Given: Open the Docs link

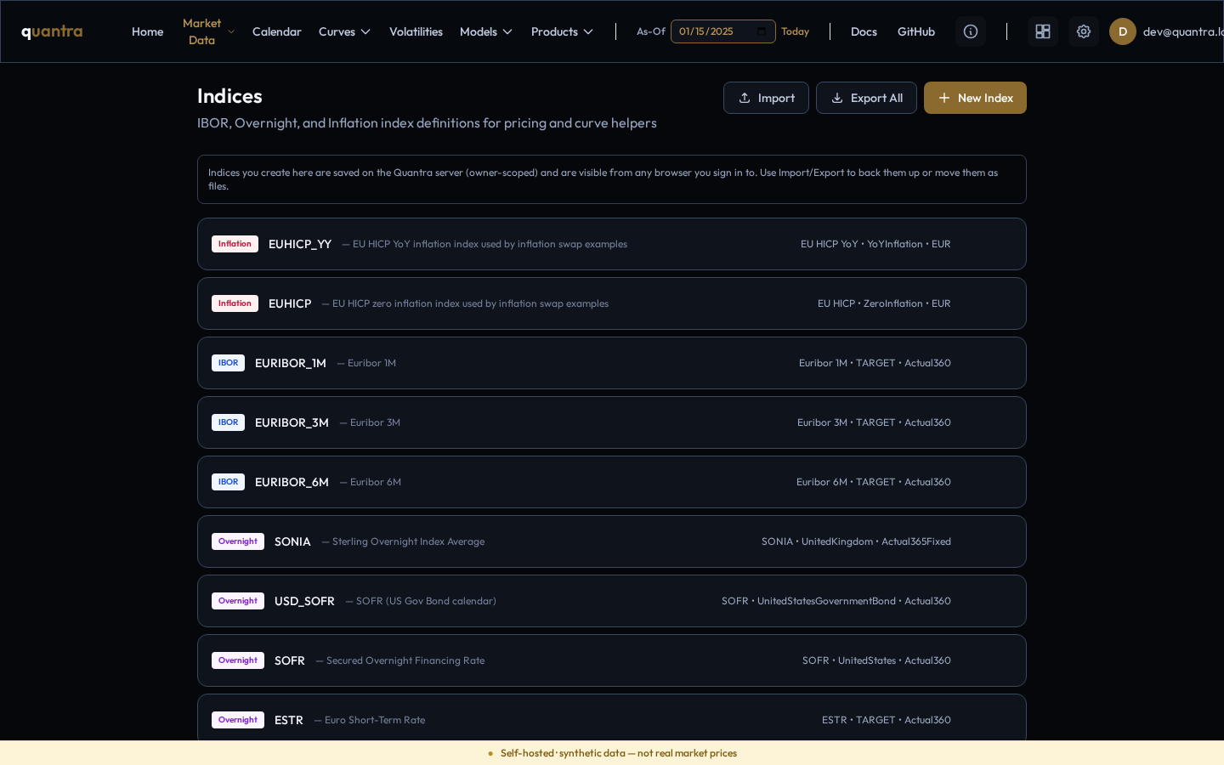Looking at the screenshot, I should [864, 31].
